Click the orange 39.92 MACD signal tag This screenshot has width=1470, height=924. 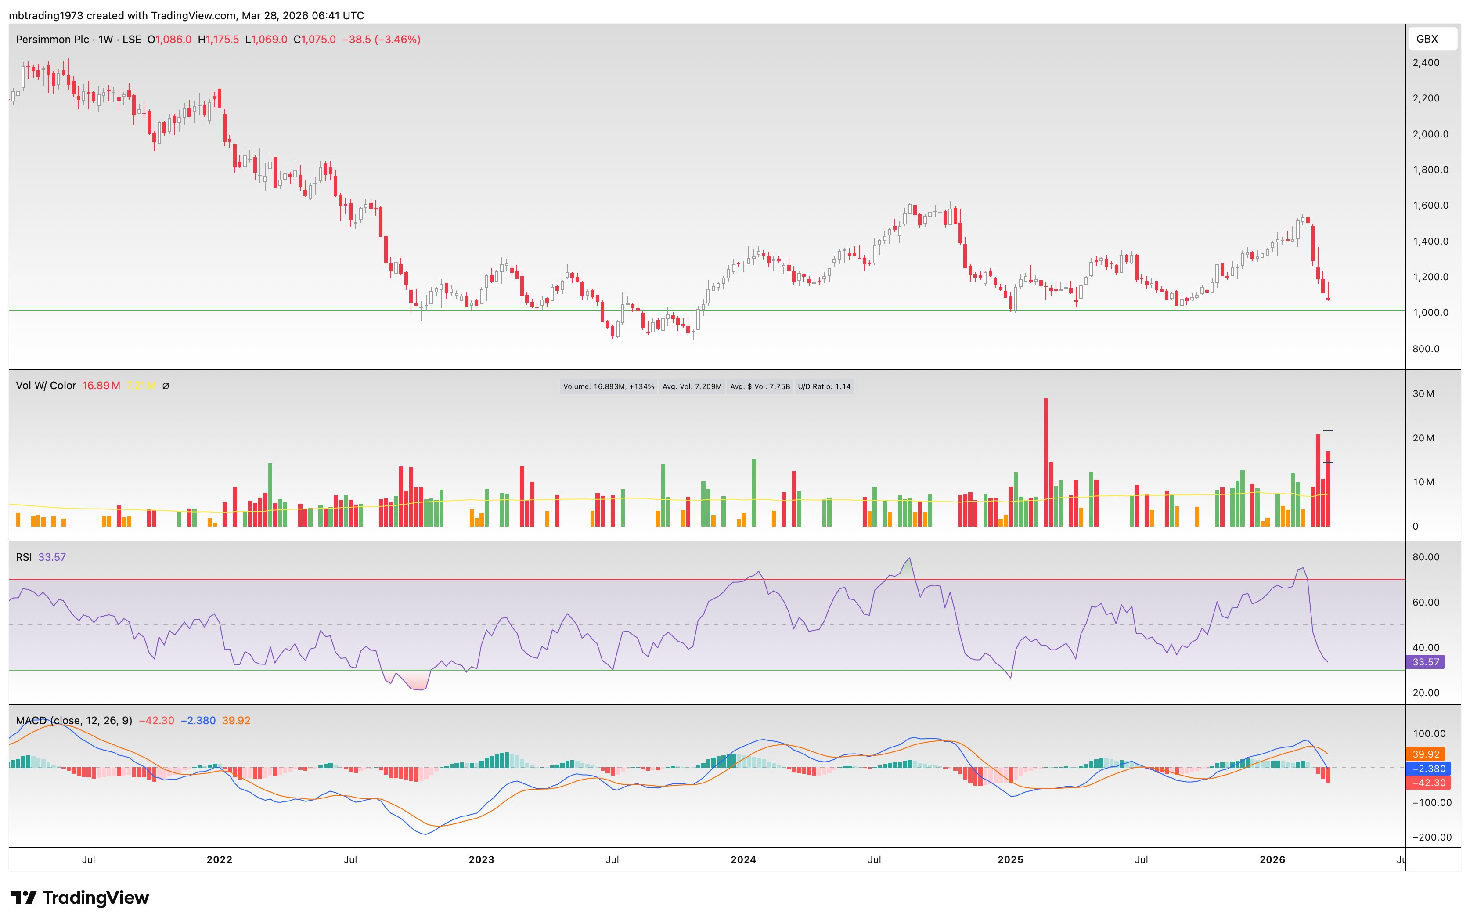pyautogui.click(x=1426, y=754)
